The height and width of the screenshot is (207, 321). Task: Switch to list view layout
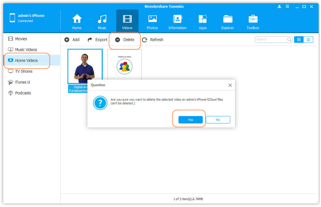(x=308, y=40)
